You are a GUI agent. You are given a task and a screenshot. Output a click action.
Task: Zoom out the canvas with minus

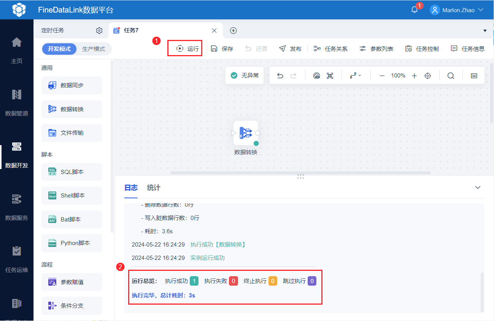[x=382, y=76]
